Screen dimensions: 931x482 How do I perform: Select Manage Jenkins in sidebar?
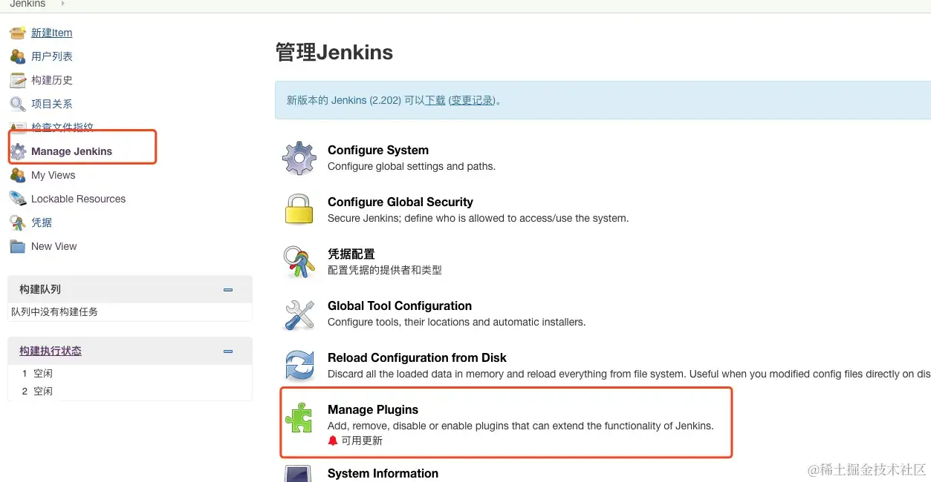pos(71,151)
